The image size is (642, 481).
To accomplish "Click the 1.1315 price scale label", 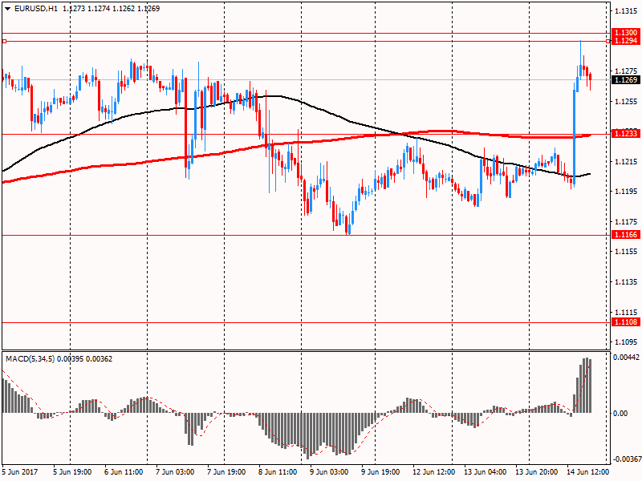I will point(626,11).
